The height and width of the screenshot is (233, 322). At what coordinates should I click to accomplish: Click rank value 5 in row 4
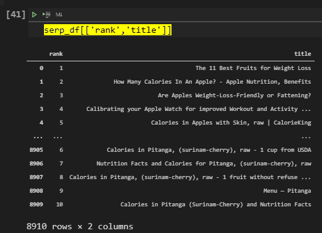[61, 123]
